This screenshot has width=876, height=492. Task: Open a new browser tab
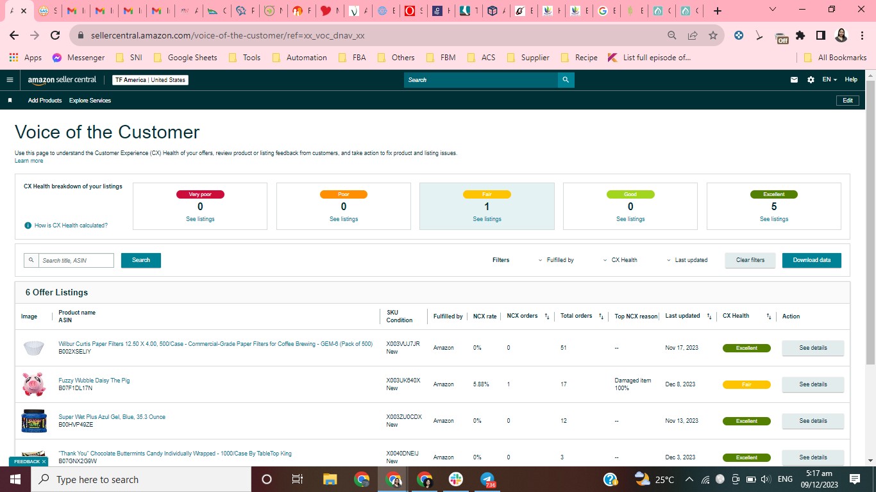coord(718,11)
